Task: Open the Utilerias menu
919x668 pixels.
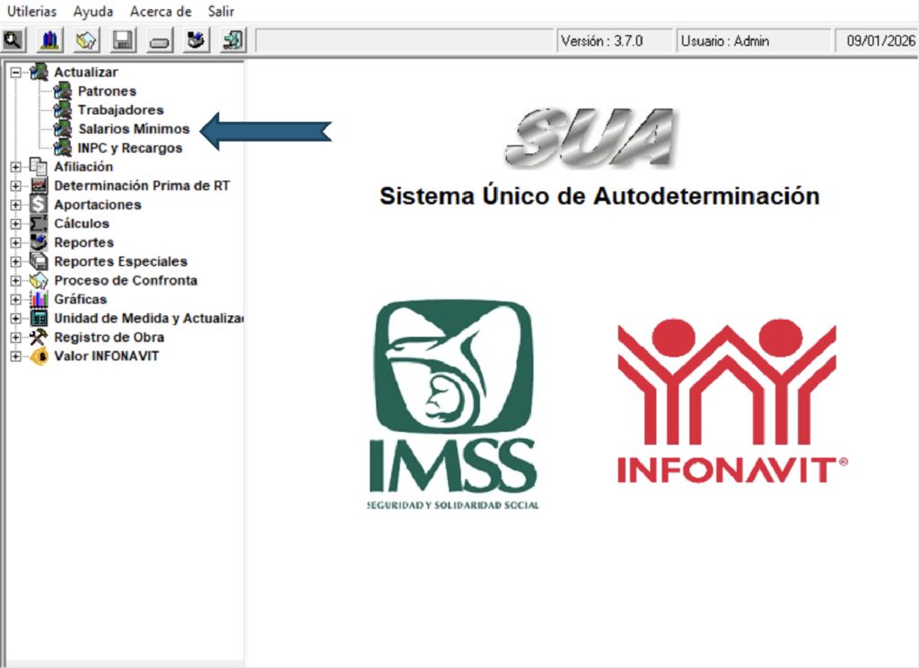Action: (x=31, y=12)
